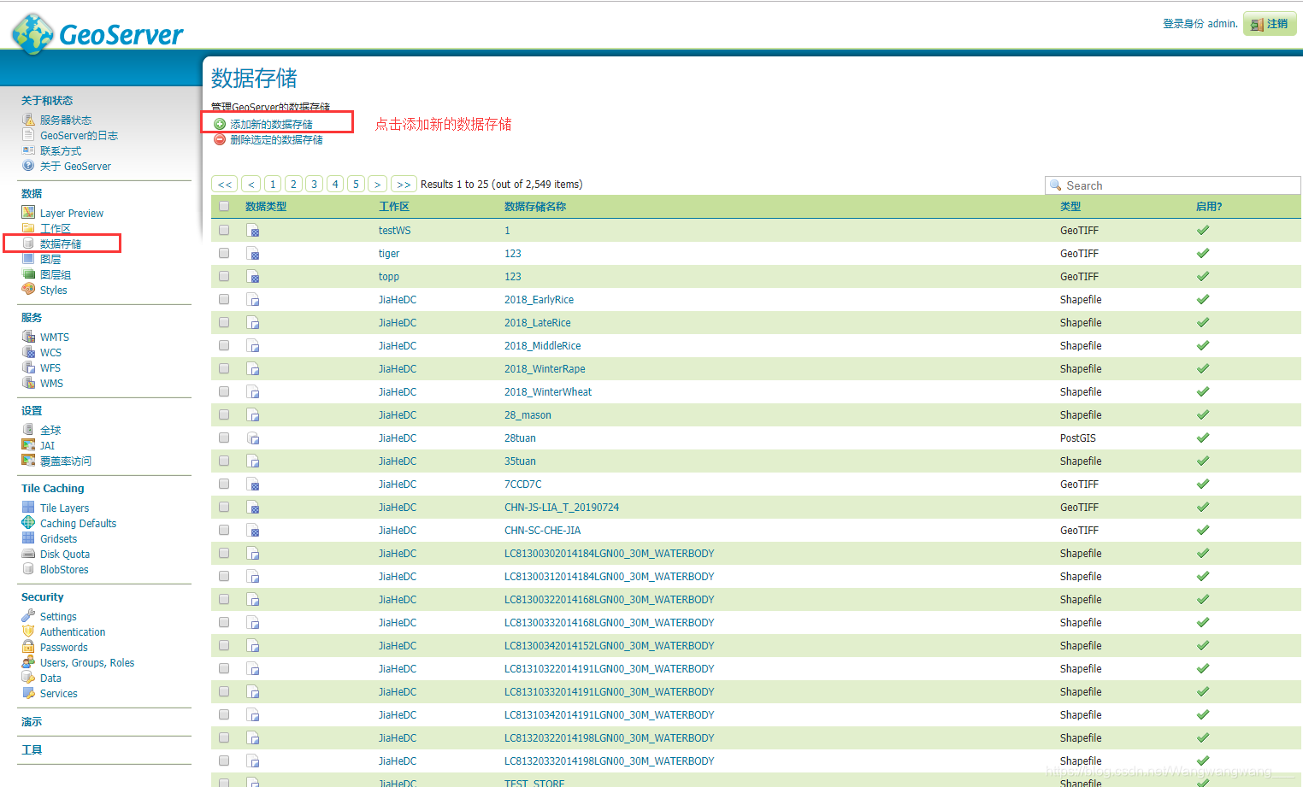The width and height of the screenshot is (1303, 787).
Task: Go to page 5 of results
Action: click(357, 184)
